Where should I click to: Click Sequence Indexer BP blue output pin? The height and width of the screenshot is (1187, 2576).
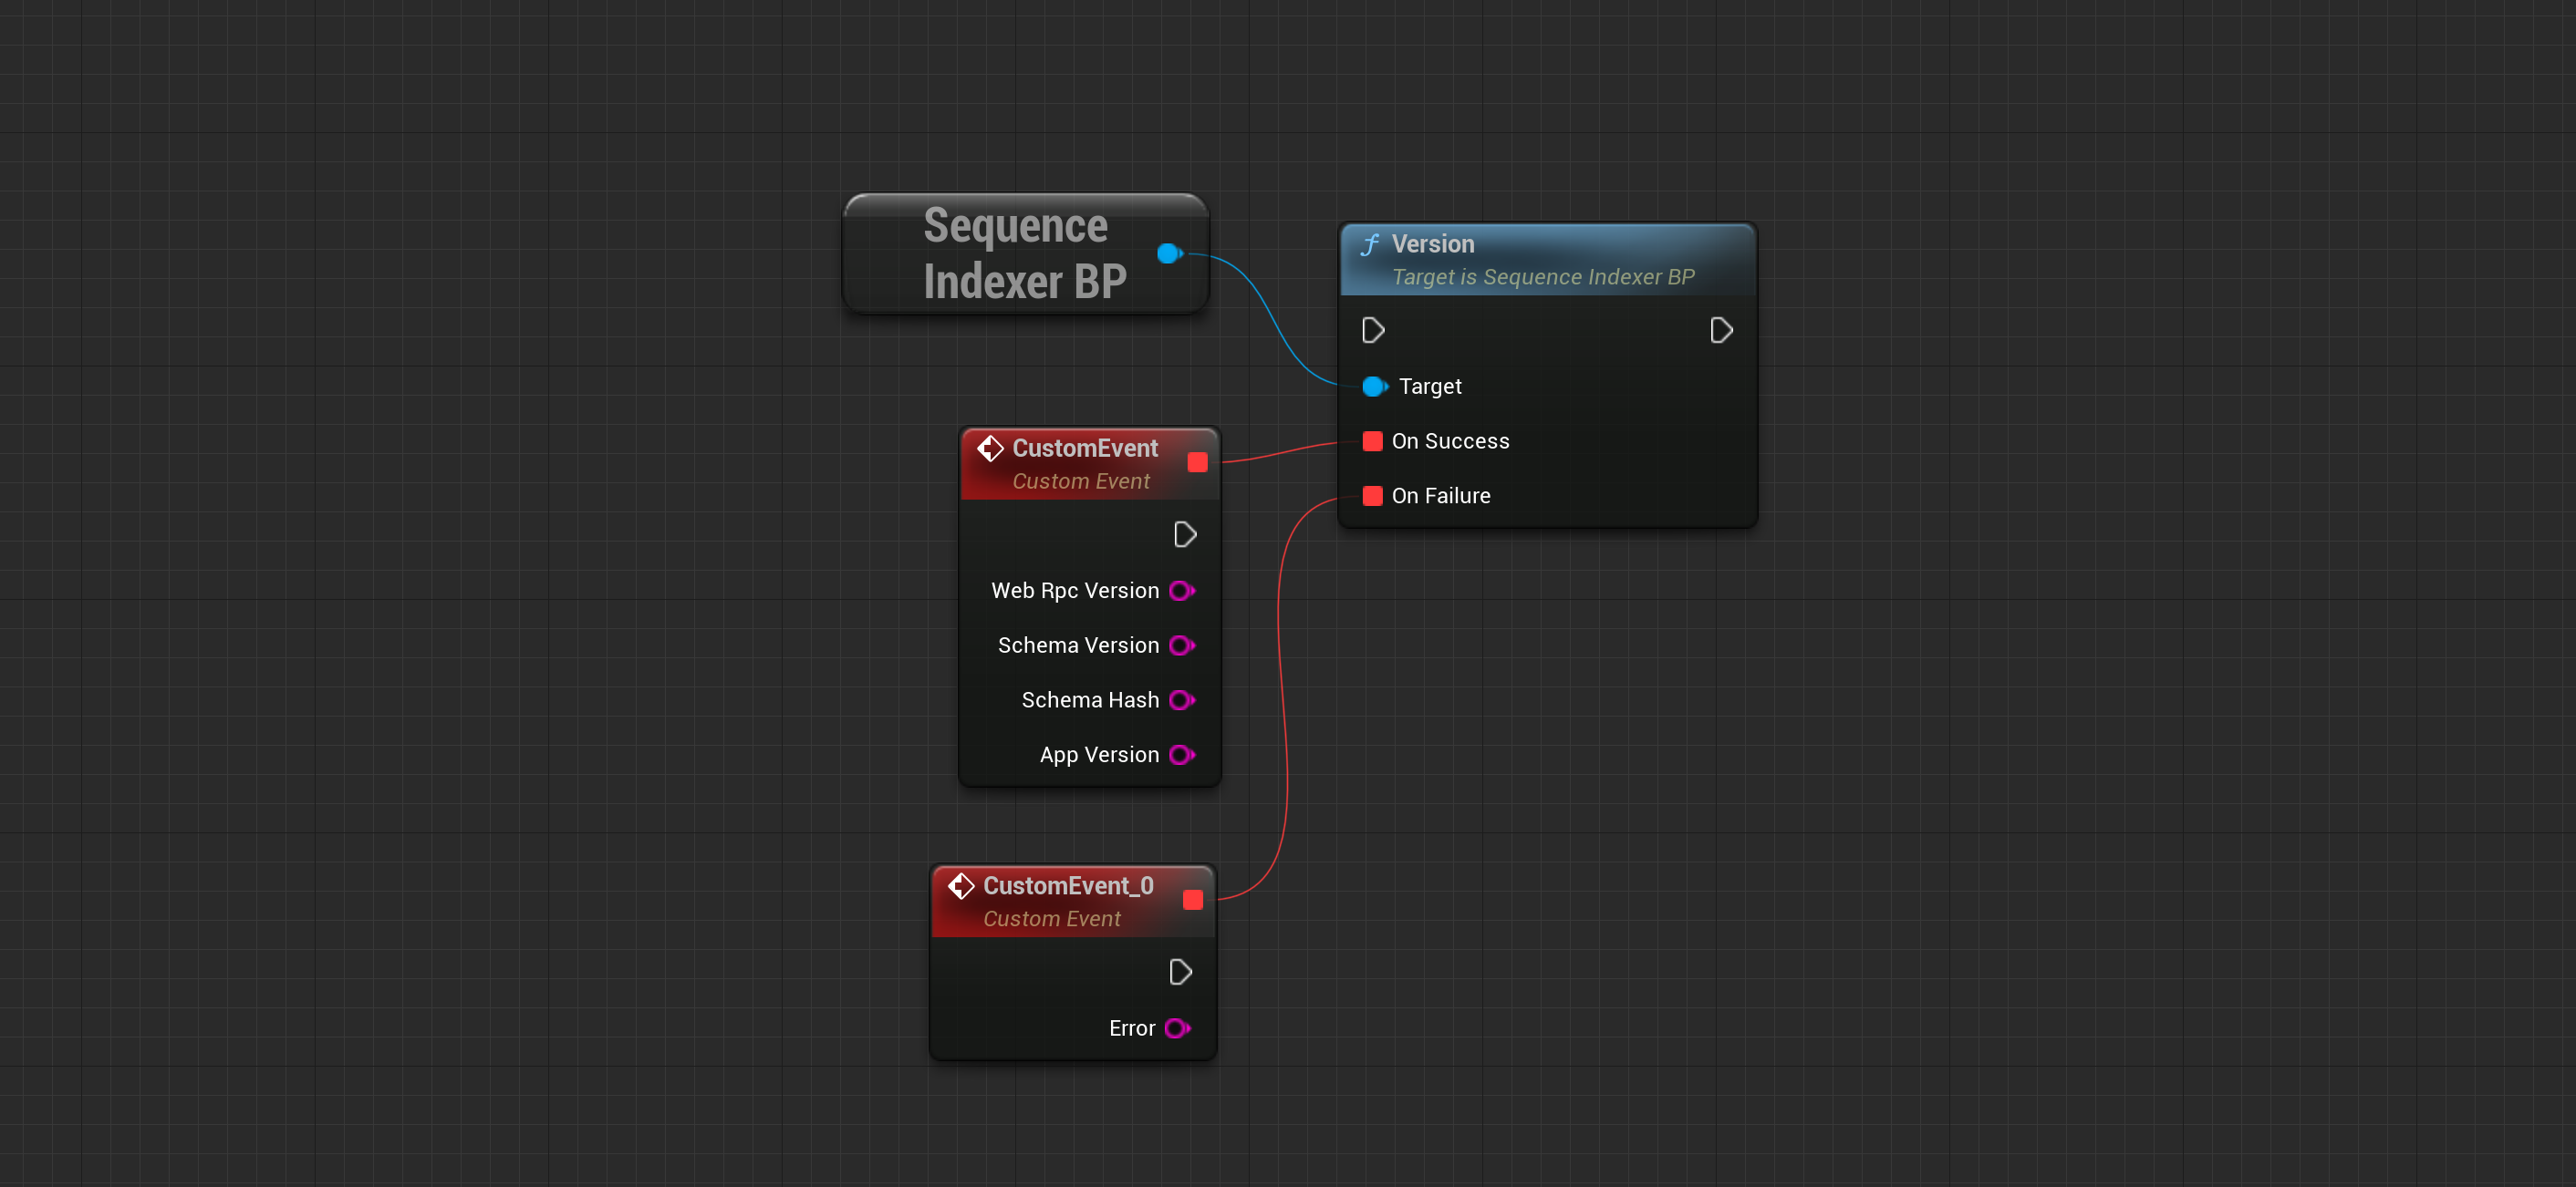[x=1168, y=253]
